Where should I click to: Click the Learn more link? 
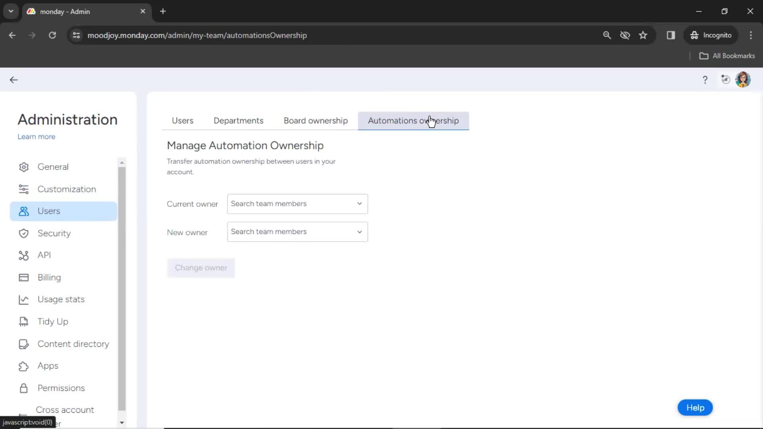(36, 136)
